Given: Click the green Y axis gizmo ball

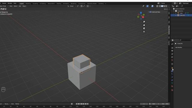Looking at the screenshot, I should pyautogui.click(x=144, y=15).
